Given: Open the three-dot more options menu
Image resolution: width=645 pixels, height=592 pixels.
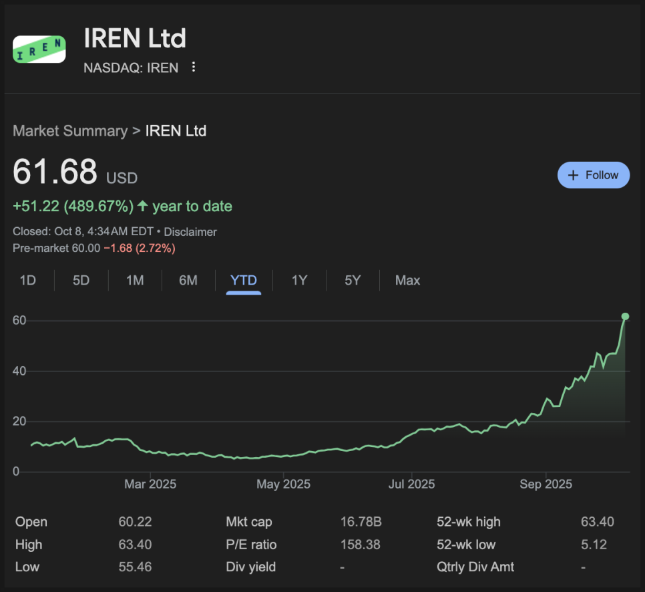Looking at the screenshot, I should click(x=194, y=67).
